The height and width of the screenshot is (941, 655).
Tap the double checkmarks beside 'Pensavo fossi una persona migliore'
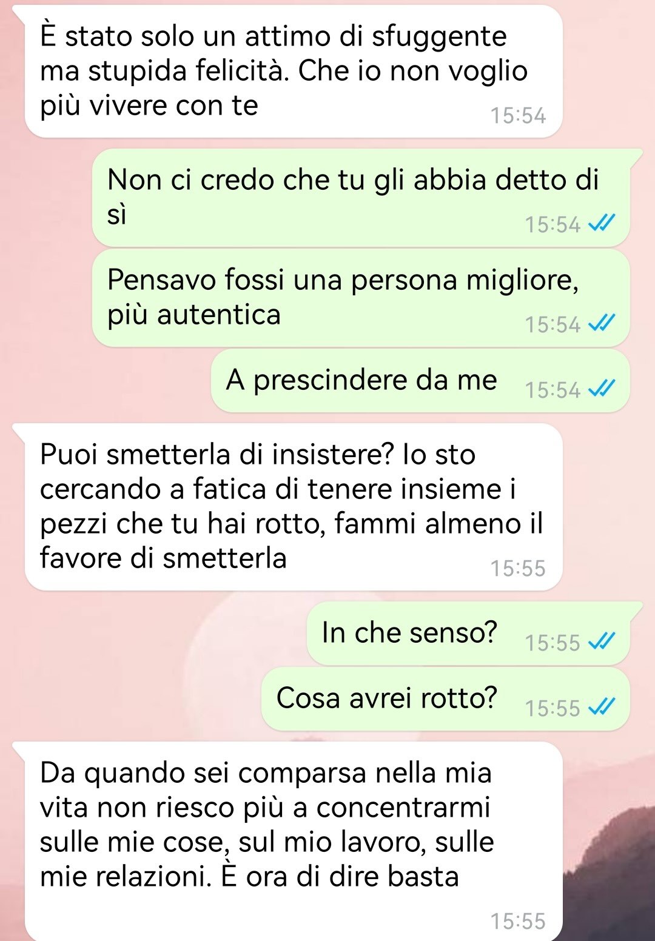click(x=602, y=324)
